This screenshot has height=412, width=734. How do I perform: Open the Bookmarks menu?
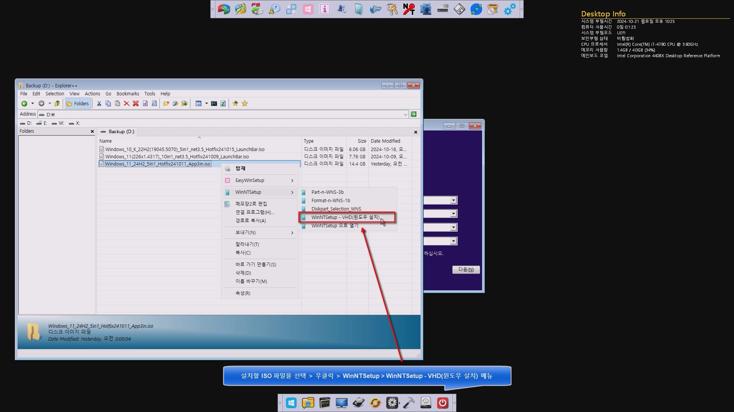[x=128, y=93]
